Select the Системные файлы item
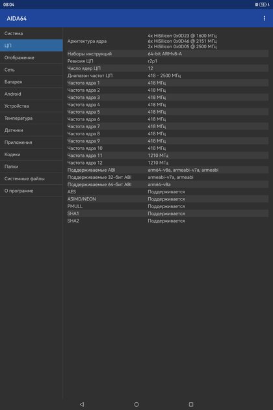 pos(31,178)
